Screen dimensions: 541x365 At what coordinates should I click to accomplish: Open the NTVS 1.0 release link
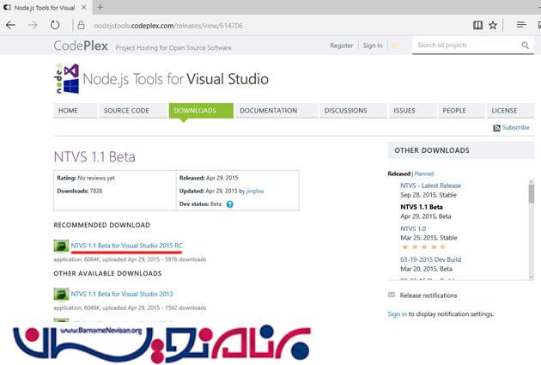[x=413, y=228]
